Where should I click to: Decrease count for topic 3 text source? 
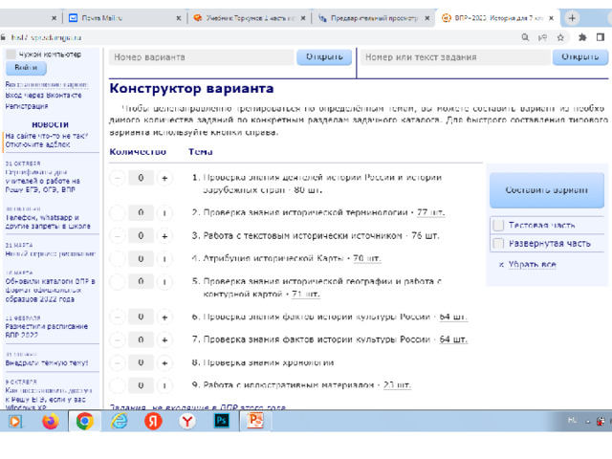tap(117, 236)
